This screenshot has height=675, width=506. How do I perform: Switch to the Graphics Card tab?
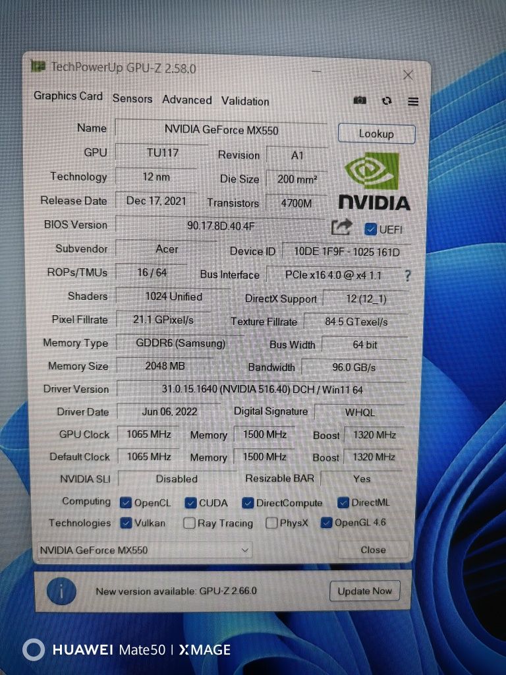point(68,96)
